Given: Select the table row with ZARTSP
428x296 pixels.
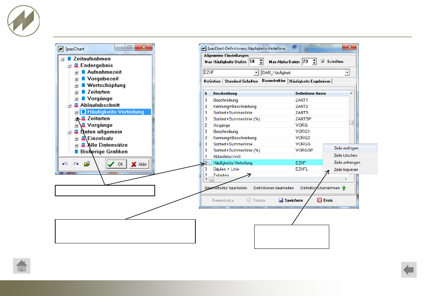Looking at the screenshot, I should 276,119.
